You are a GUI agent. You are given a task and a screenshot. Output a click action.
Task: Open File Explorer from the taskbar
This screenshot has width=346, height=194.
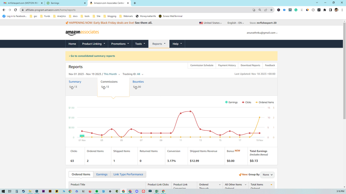(30, 191)
